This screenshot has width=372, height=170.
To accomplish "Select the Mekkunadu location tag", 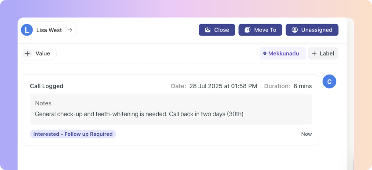I will pyautogui.click(x=283, y=53).
